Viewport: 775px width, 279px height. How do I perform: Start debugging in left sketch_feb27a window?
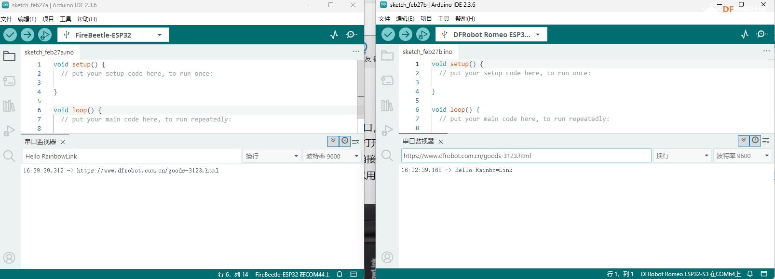click(45, 35)
